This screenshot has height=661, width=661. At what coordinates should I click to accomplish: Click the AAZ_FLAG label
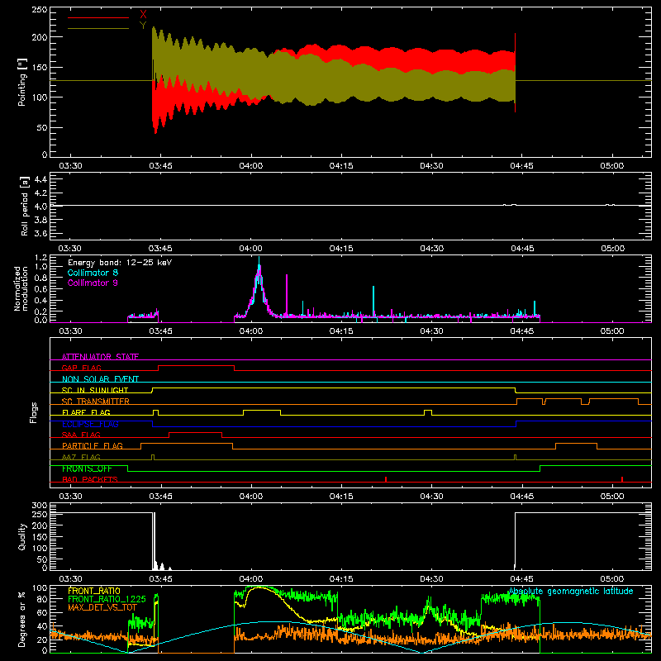[x=81, y=457]
